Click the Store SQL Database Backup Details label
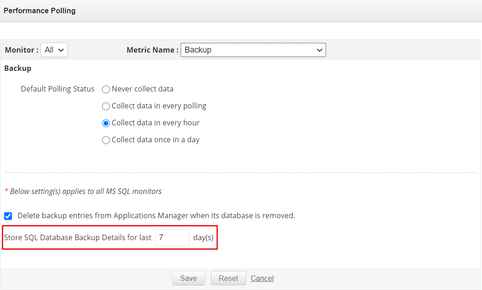The width and height of the screenshot is (482, 290). [78, 238]
